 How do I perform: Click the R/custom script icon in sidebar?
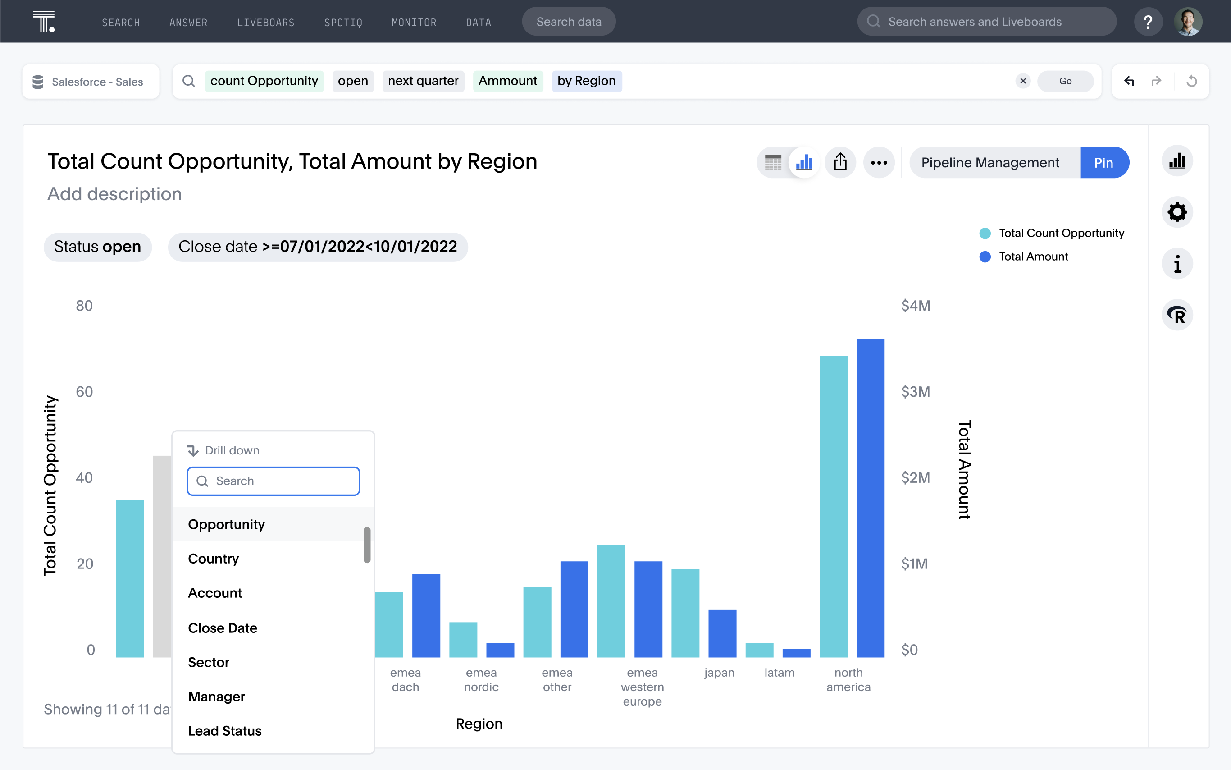(1177, 315)
